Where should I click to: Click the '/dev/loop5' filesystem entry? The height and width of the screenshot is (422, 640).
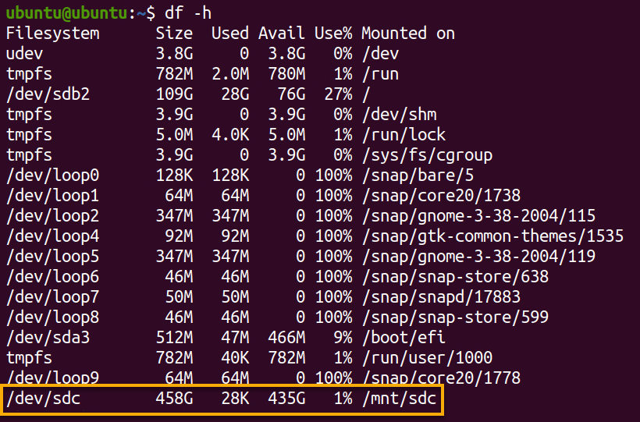pos(52,257)
